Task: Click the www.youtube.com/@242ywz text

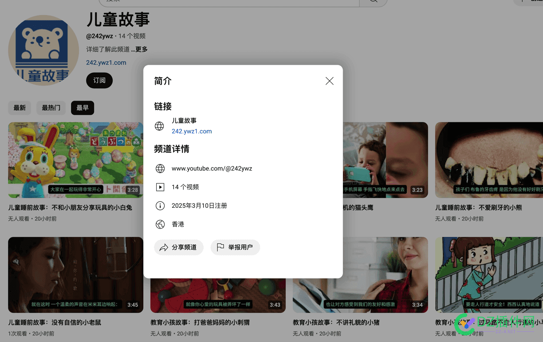Action: (212, 168)
